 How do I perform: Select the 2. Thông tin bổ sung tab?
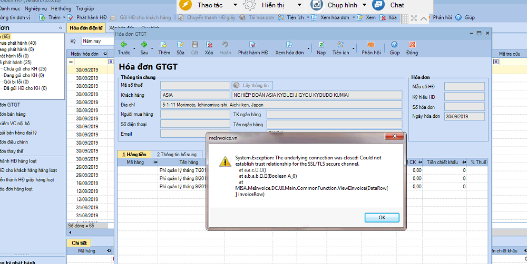click(177, 154)
